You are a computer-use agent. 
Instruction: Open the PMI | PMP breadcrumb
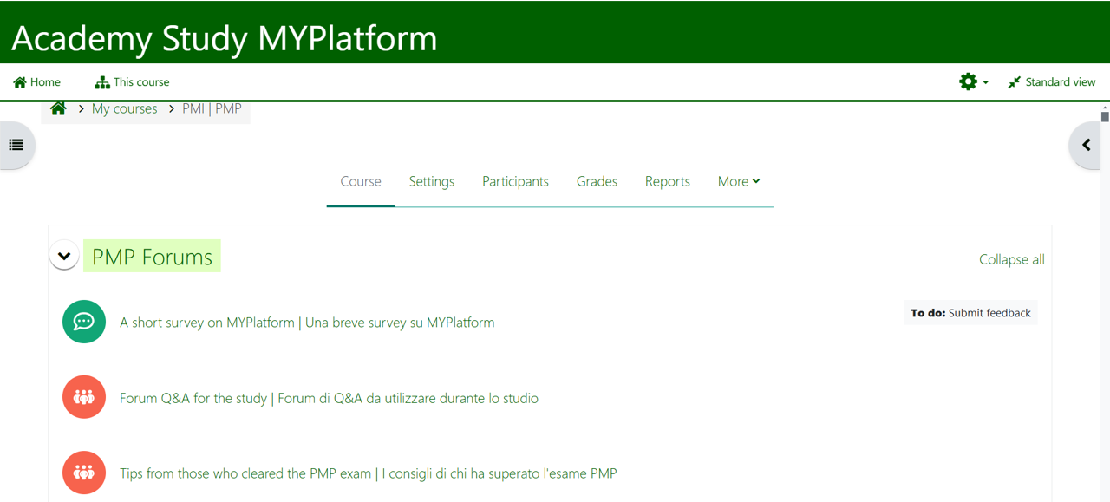[x=212, y=108]
